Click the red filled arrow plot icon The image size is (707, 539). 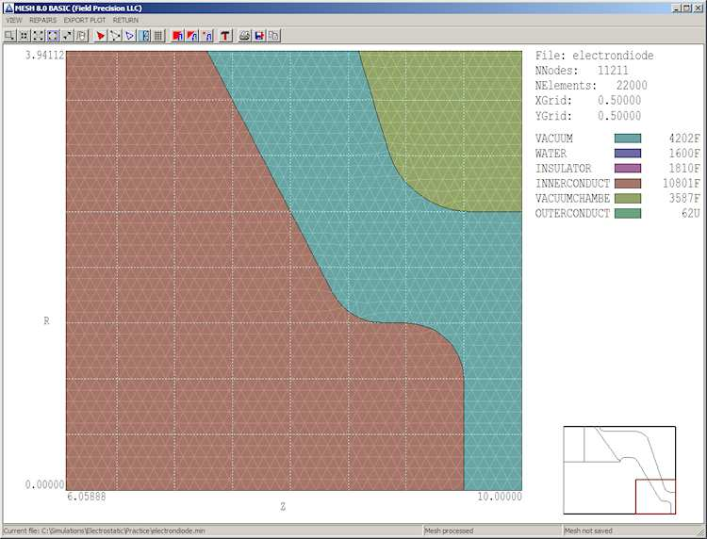(x=101, y=36)
